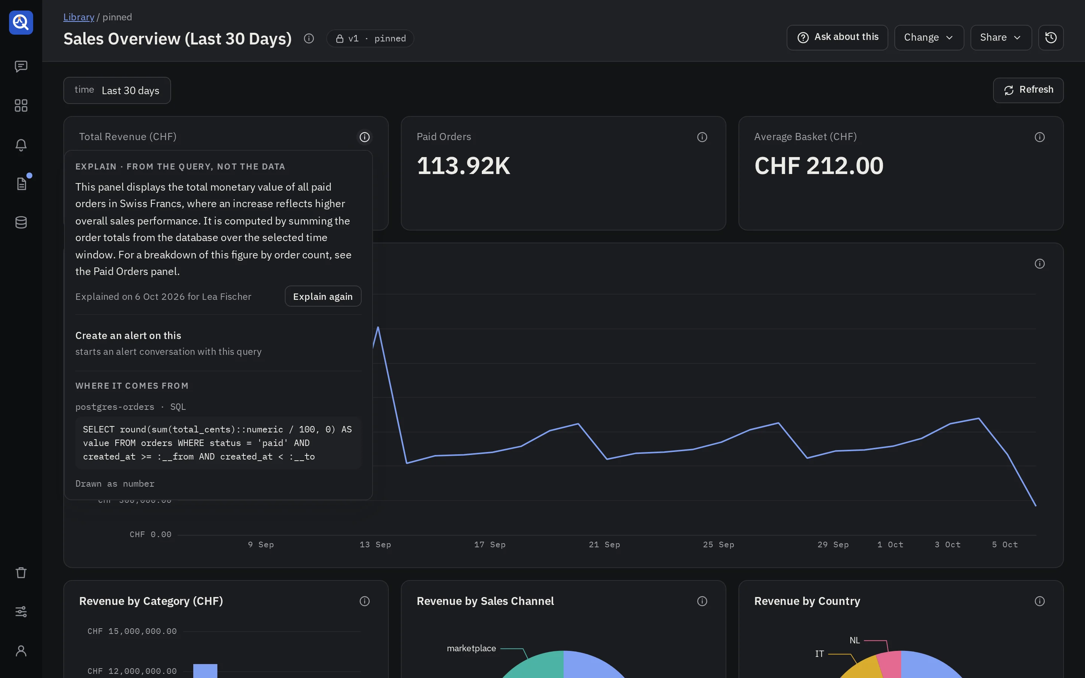Click the v1 pinned version badge
This screenshot has width=1085, height=678.
point(370,38)
